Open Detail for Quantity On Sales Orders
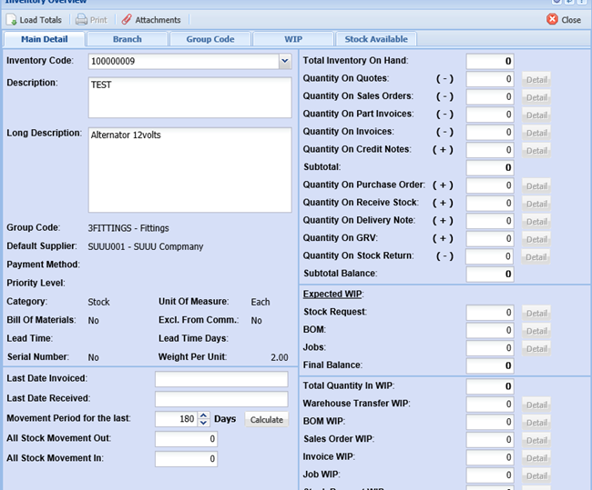 (536, 97)
